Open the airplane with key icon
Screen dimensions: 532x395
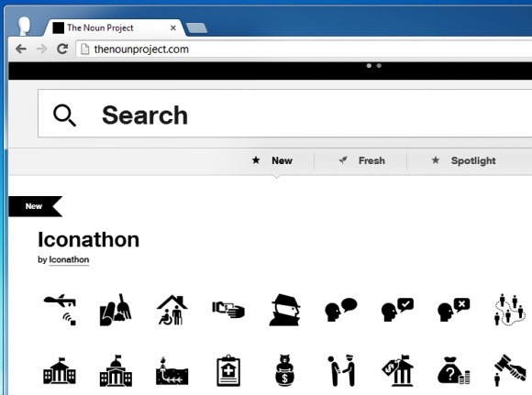pos(60,311)
